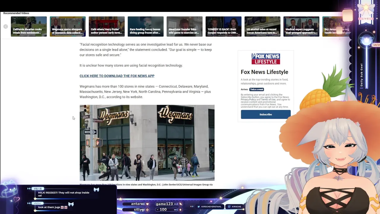Click the 'Wegmans has more than 100 stores' paragraph
380x214 pixels.
click(x=145, y=92)
